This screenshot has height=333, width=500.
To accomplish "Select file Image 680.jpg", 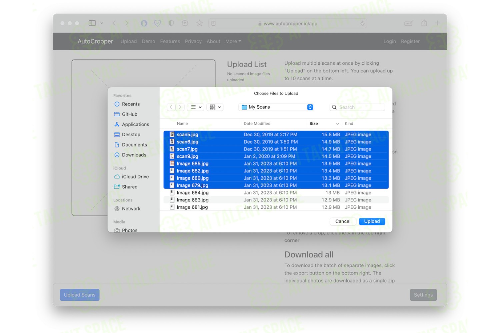I will (276, 178).
